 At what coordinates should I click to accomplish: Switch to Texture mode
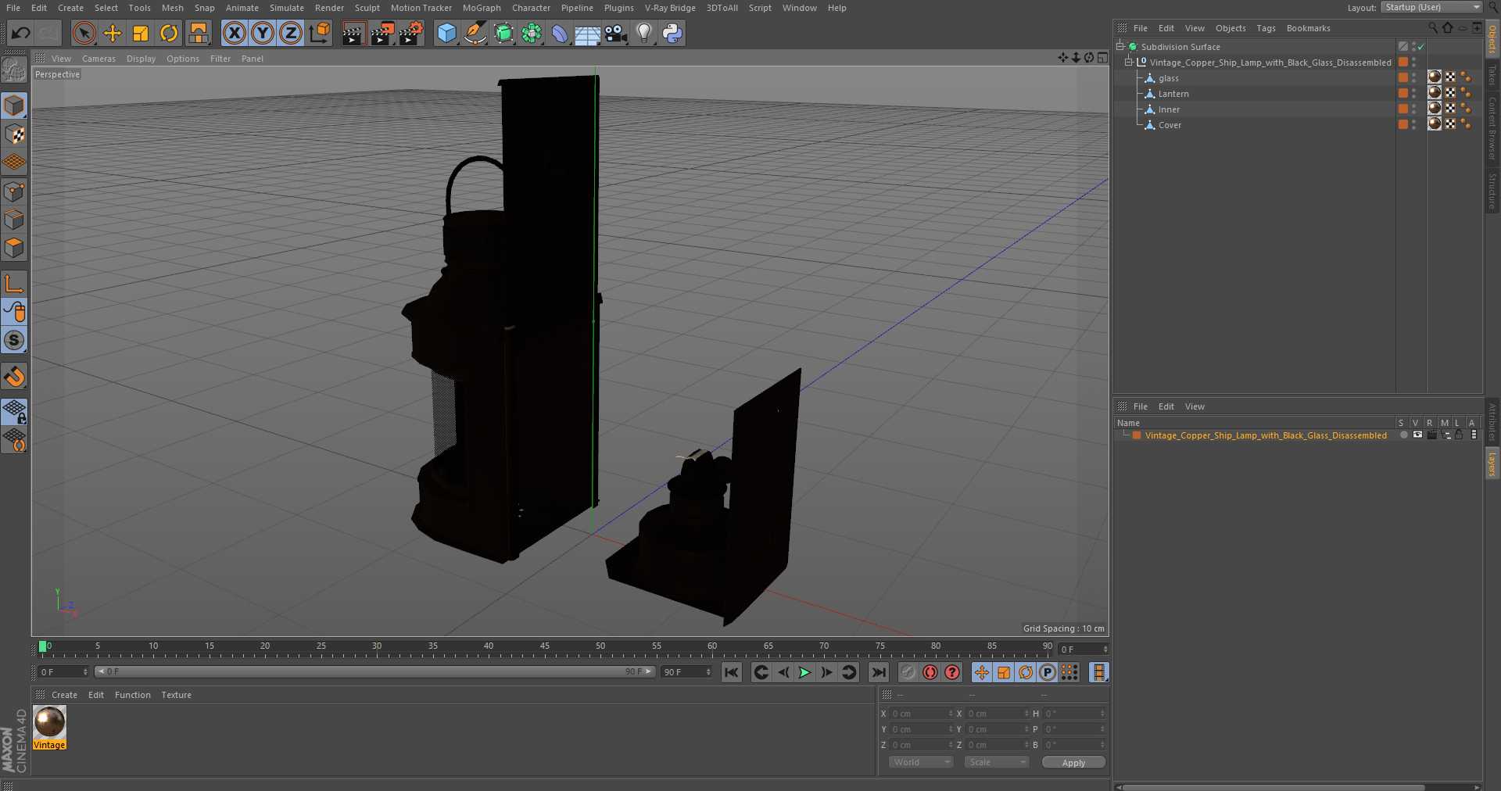(x=14, y=134)
